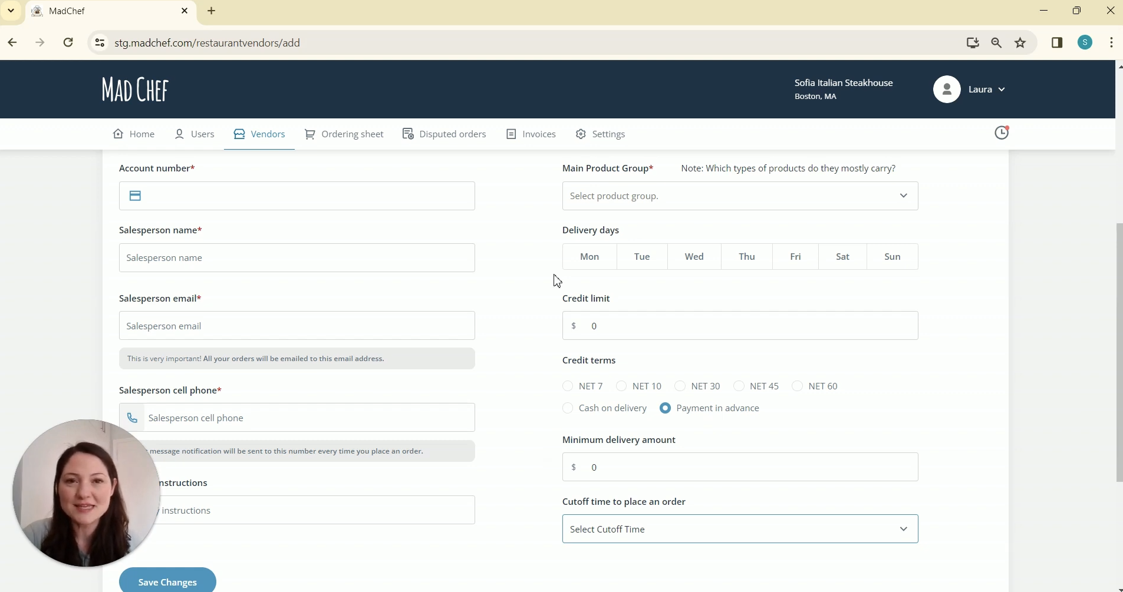This screenshot has width=1123, height=592.
Task: Toggle Mon delivery day
Action: tap(590, 257)
